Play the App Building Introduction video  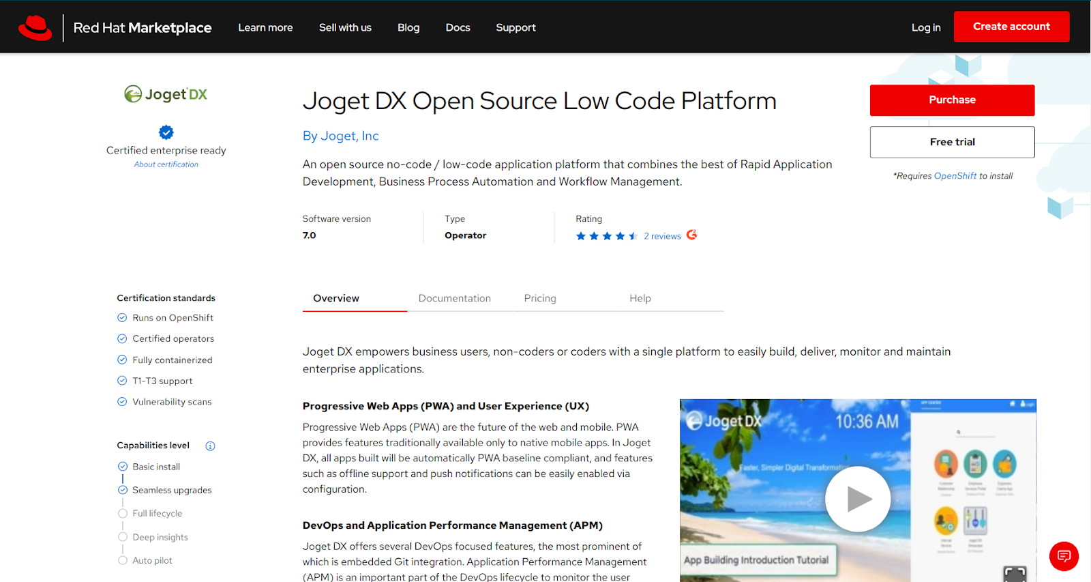(x=858, y=499)
